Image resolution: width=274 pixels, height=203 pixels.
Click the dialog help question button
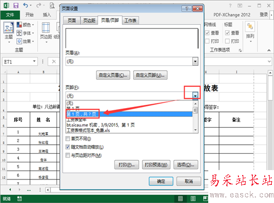click(x=187, y=9)
